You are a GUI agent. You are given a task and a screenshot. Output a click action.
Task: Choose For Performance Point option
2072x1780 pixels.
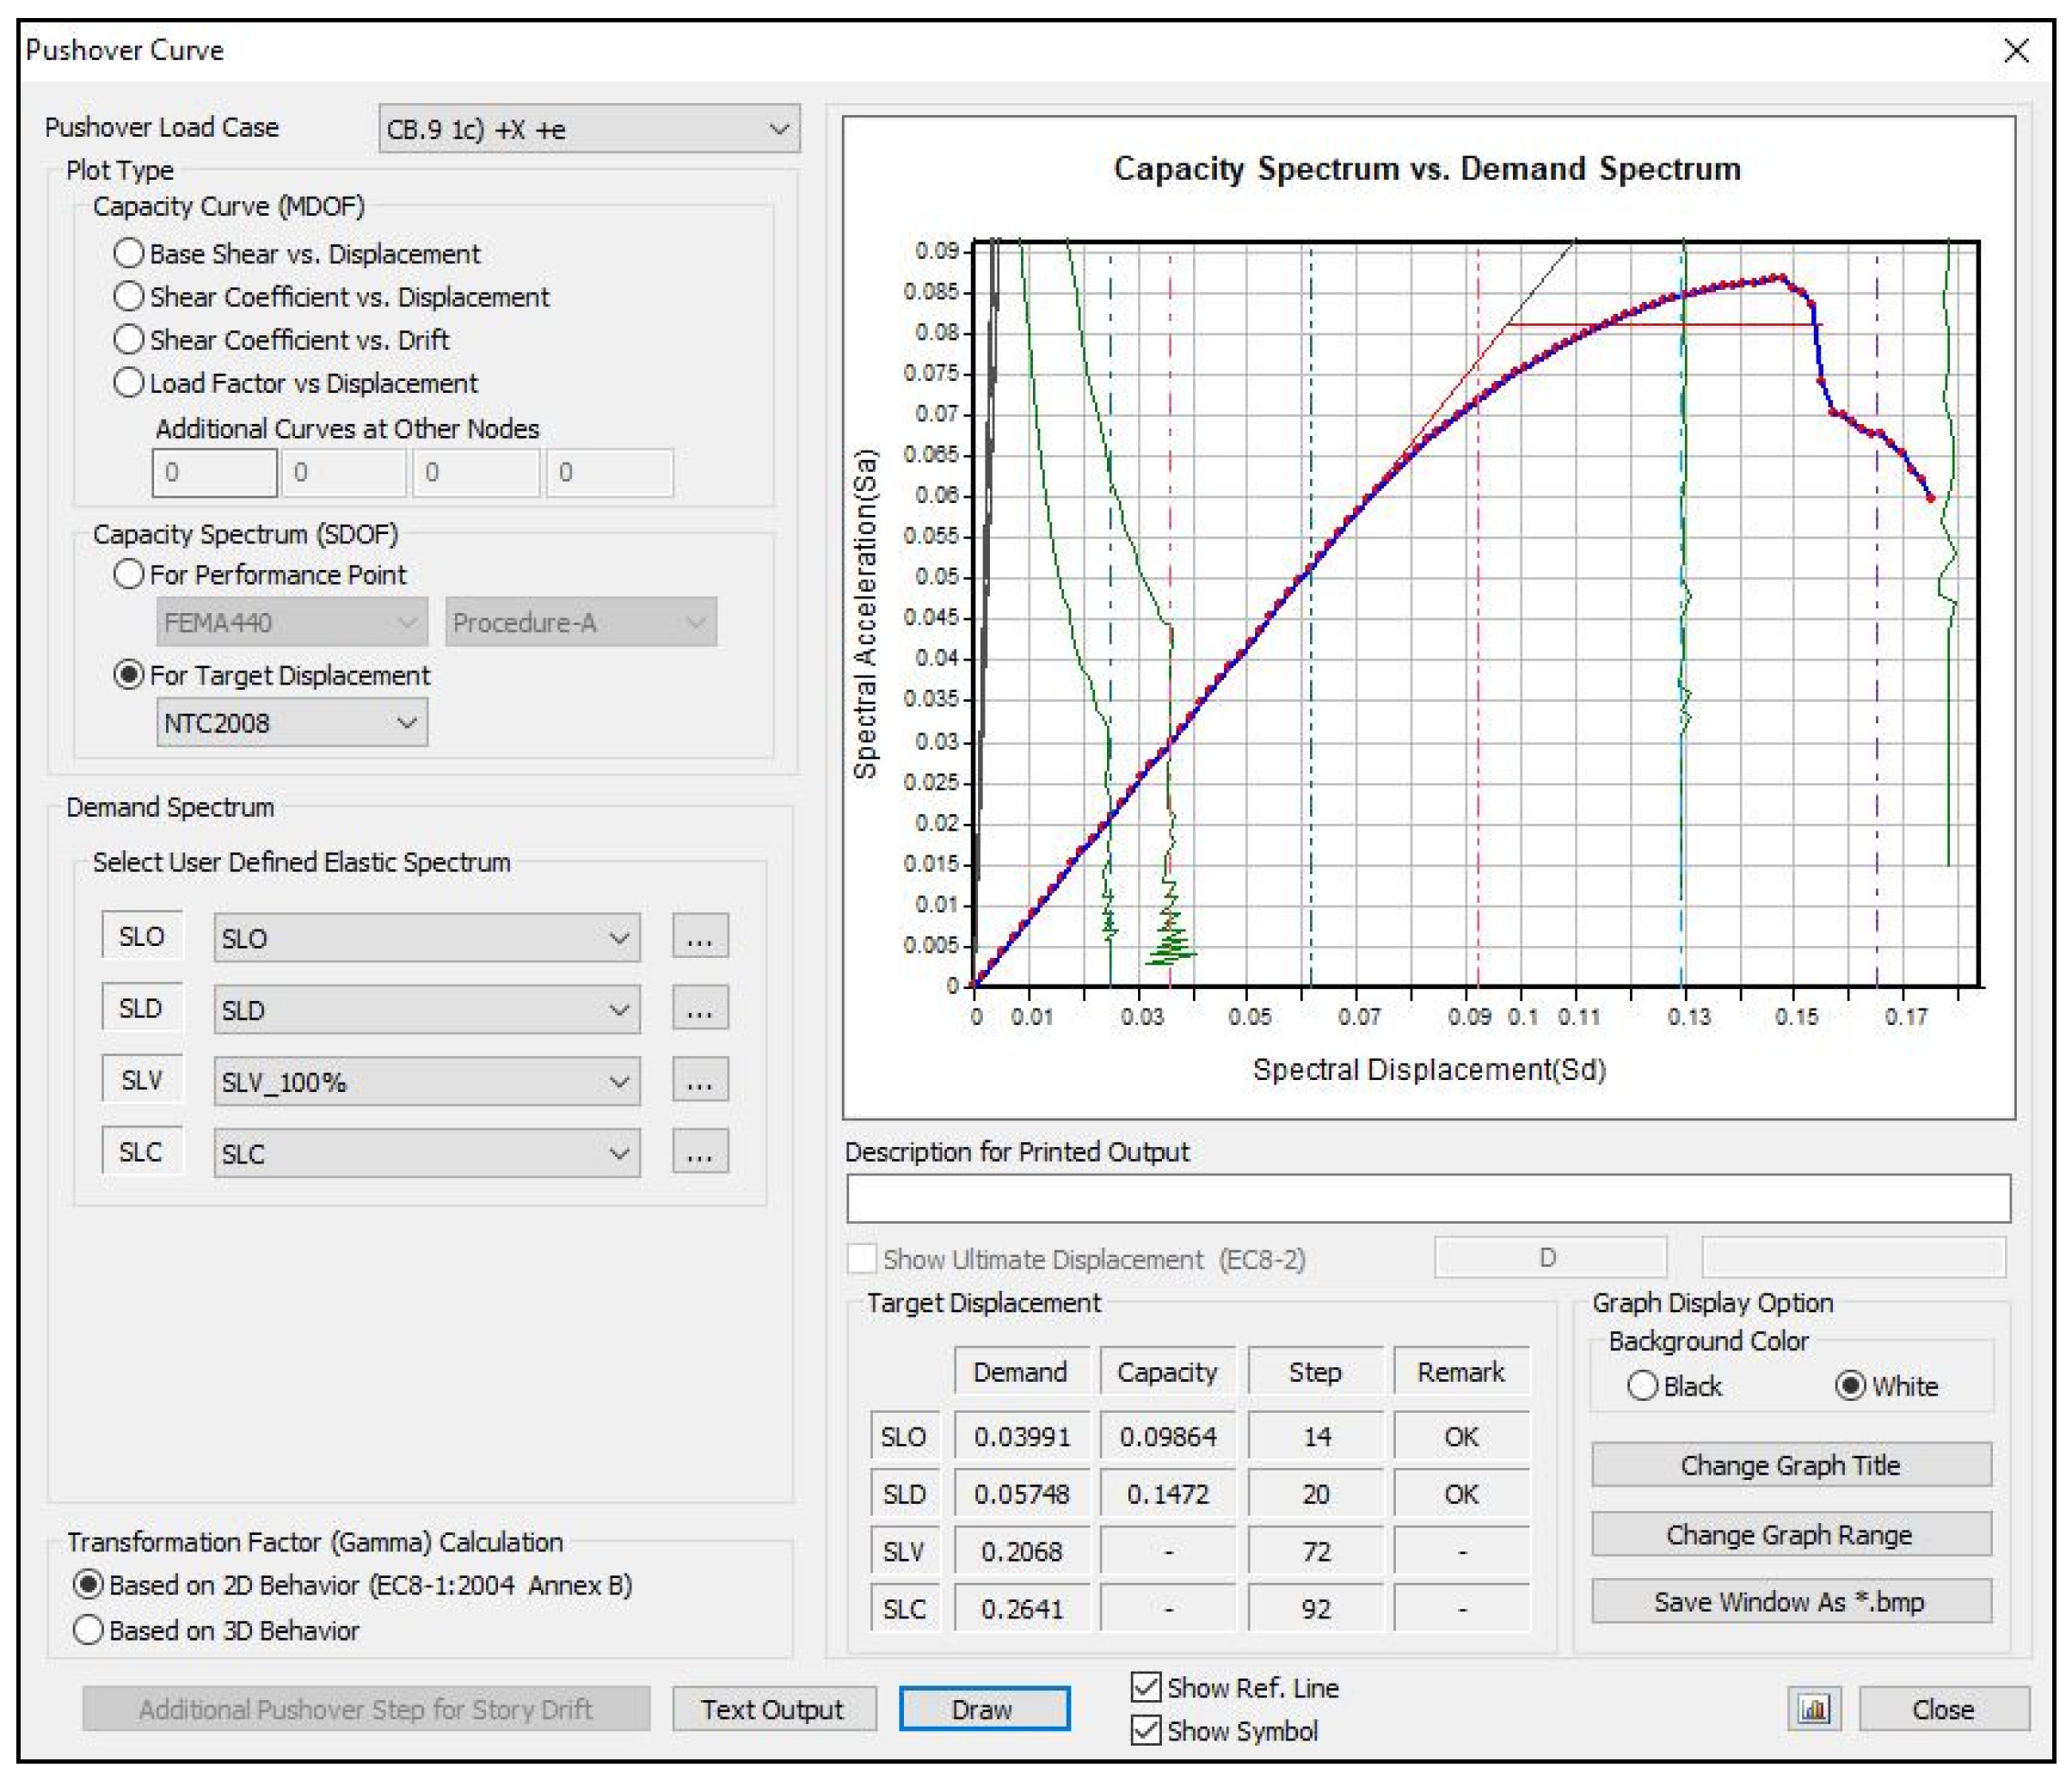[x=129, y=574]
